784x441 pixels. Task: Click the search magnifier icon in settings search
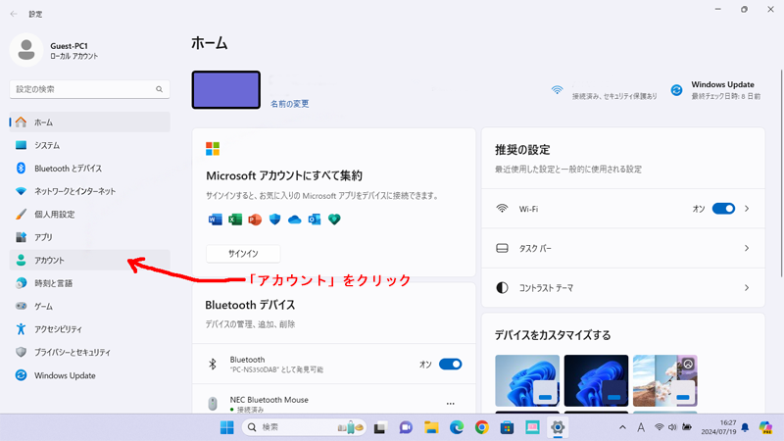pyautogui.click(x=159, y=89)
